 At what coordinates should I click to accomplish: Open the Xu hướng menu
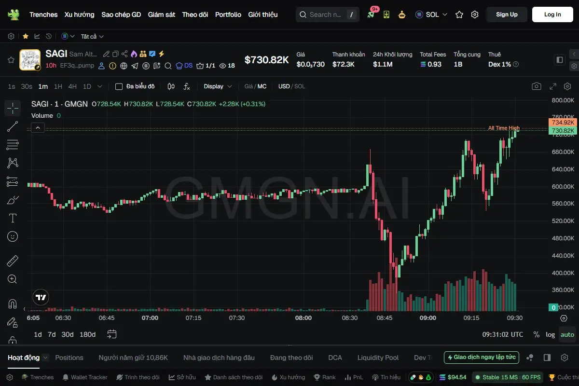[x=80, y=14]
